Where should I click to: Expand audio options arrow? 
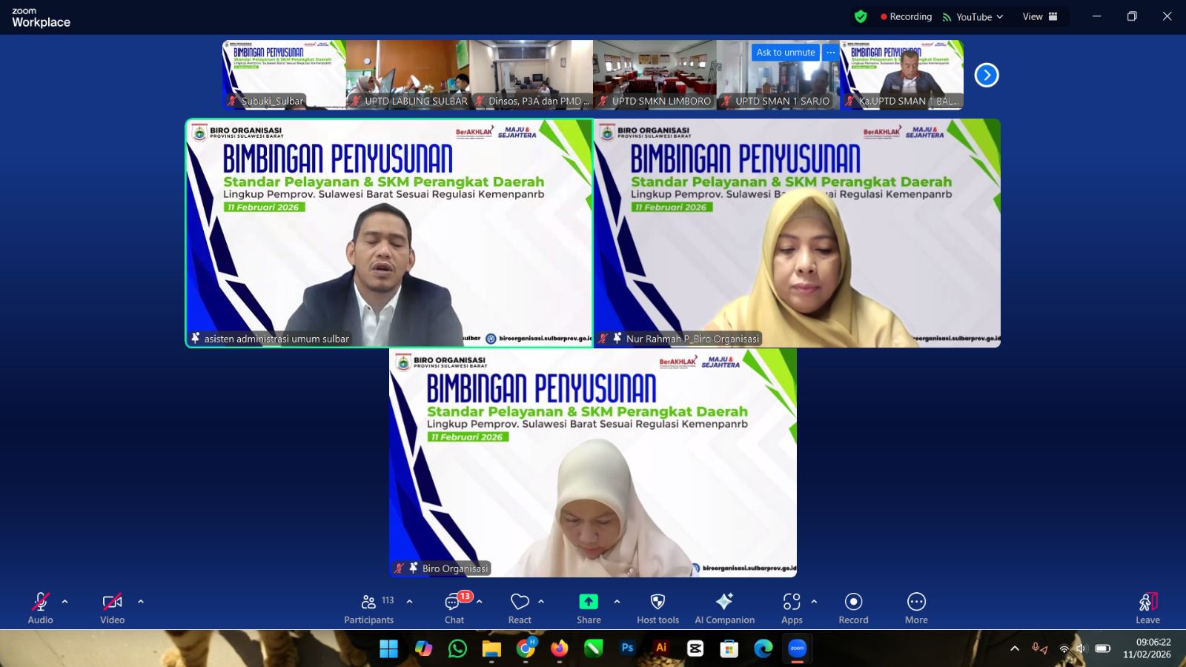65,602
